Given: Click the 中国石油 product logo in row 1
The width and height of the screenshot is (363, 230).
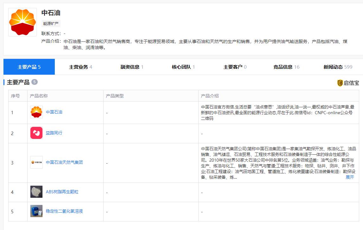Looking at the screenshot, I should pos(36,112).
